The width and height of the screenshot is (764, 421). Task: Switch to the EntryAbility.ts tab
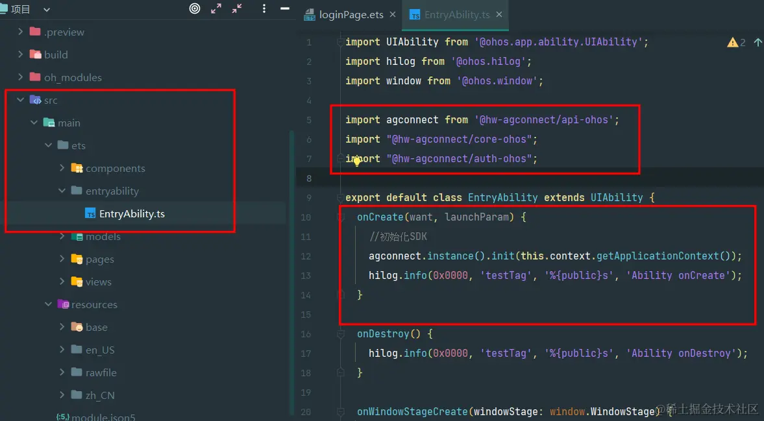coord(456,15)
